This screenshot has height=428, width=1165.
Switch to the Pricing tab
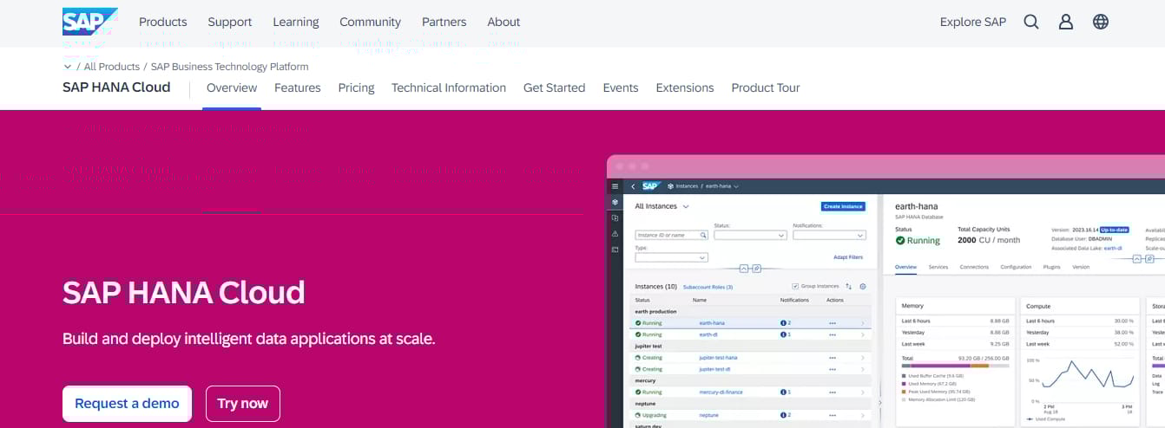pyautogui.click(x=356, y=88)
